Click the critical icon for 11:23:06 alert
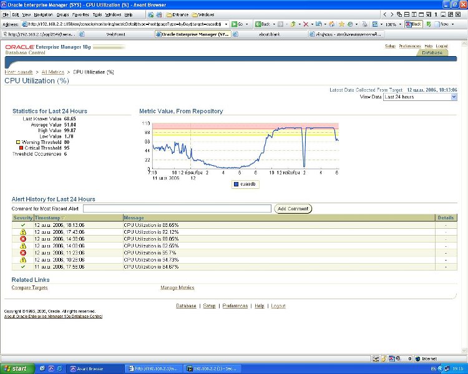468x374 pixels. coord(23,253)
